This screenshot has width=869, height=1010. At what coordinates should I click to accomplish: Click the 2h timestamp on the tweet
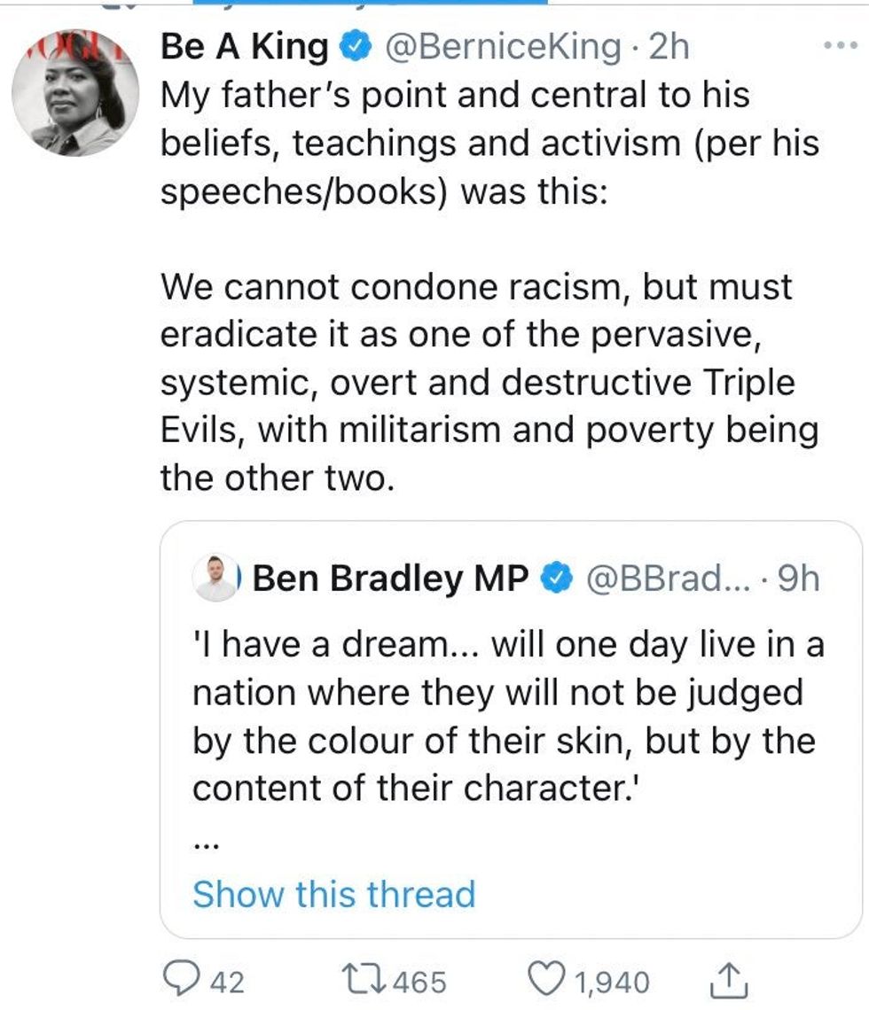669,47
